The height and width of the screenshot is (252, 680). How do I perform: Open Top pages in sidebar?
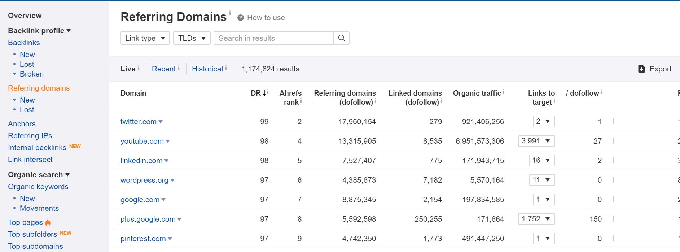[25, 222]
